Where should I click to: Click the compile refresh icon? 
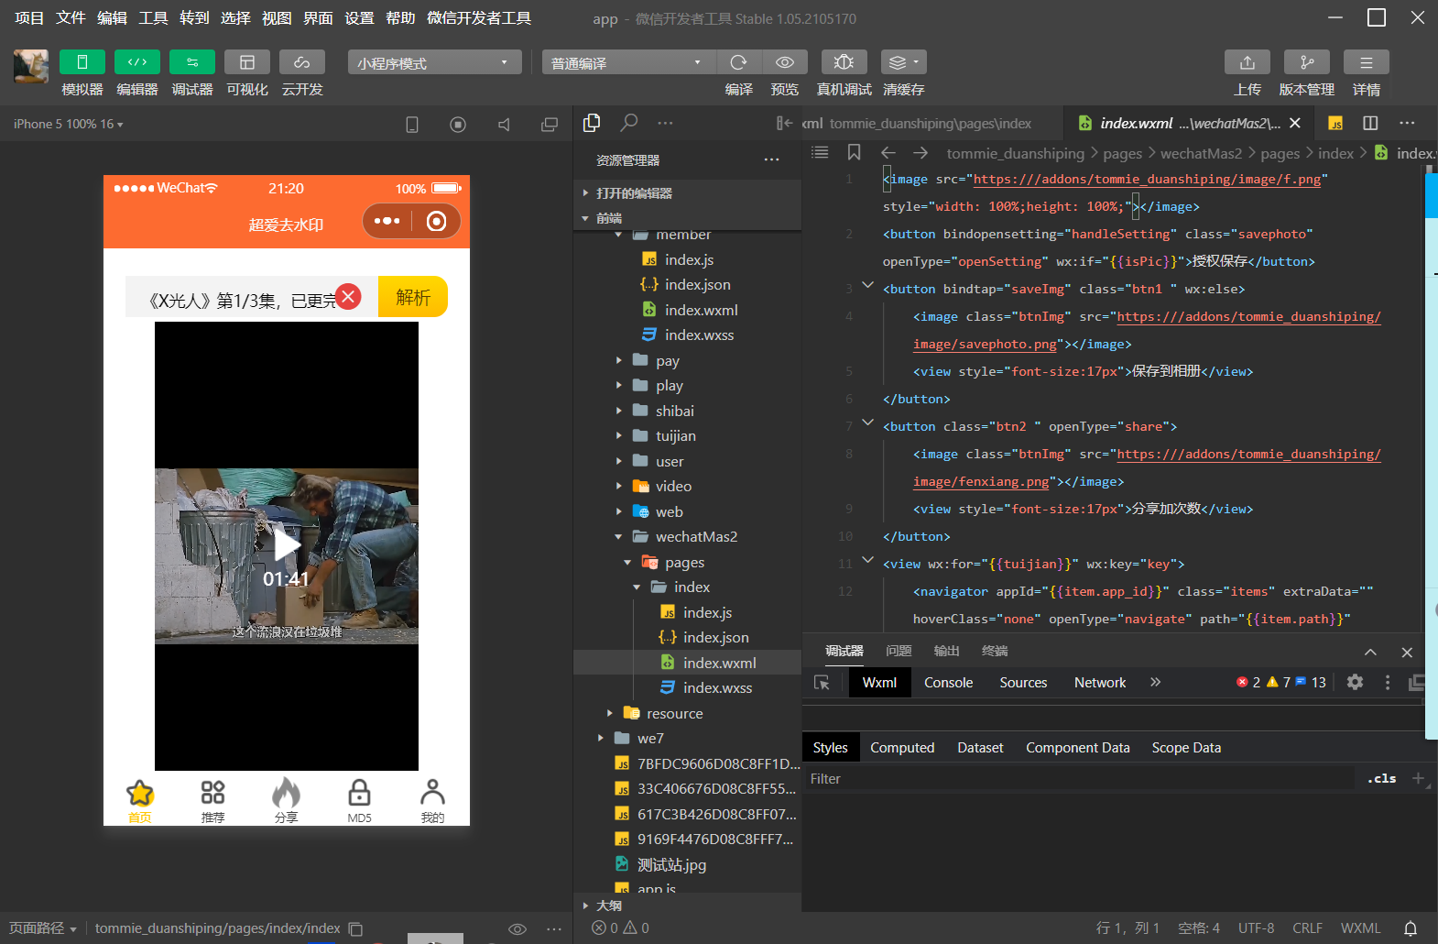pos(738,62)
